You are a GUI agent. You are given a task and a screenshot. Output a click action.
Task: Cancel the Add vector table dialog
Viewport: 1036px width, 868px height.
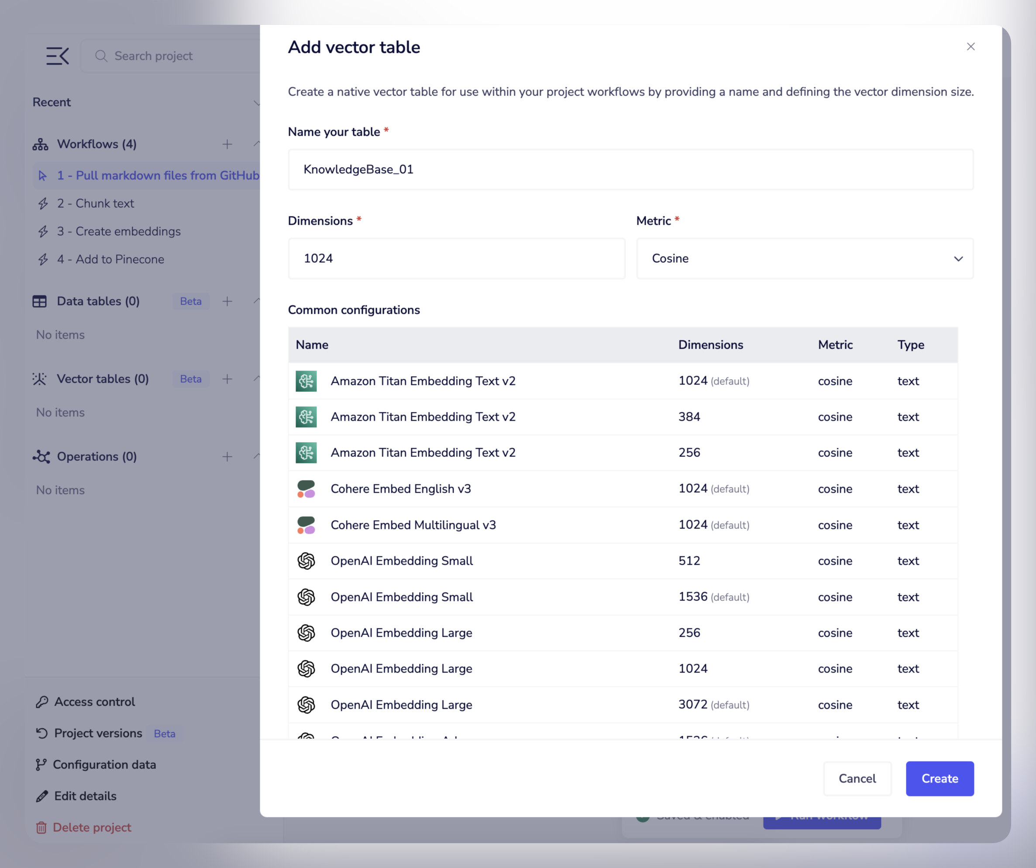point(857,779)
